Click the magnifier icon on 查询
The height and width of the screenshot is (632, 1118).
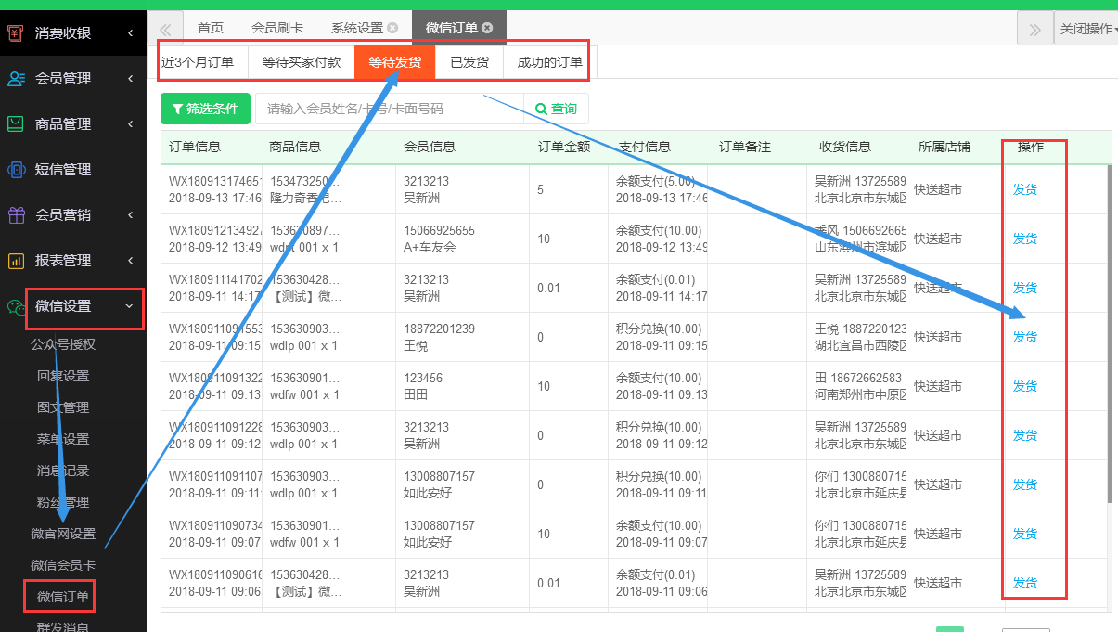click(541, 109)
